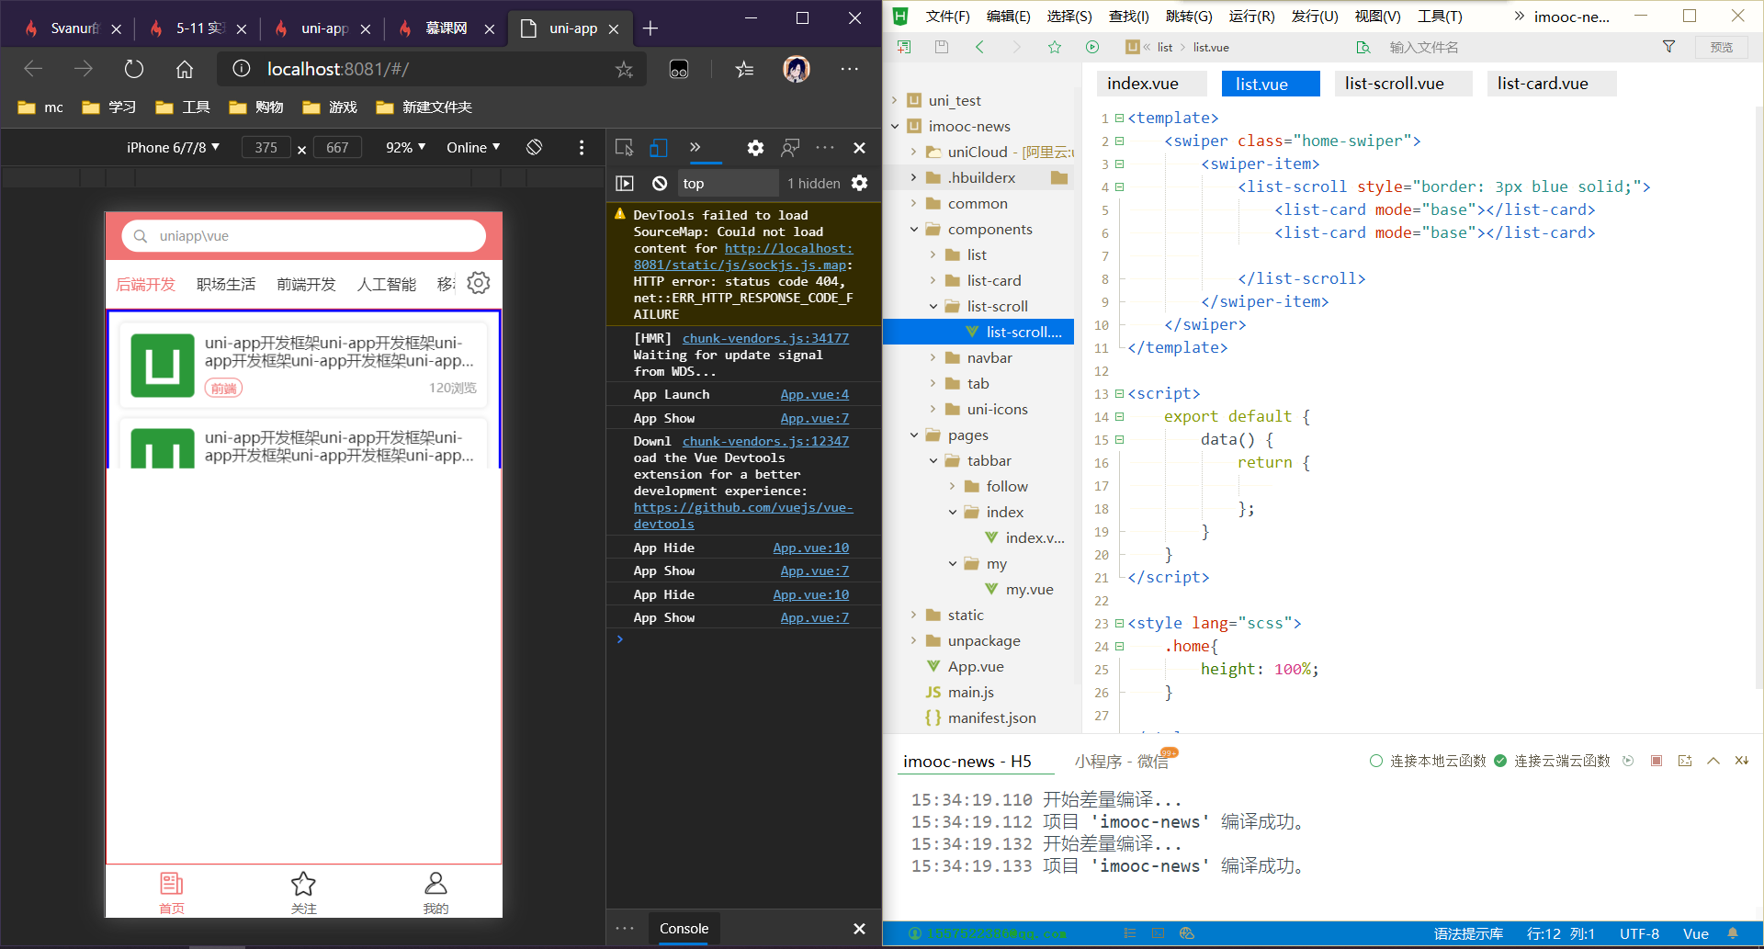The height and width of the screenshot is (949, 1764).
Task: Go to 首页 tab in app footer
Action: [x=172, y=894]
